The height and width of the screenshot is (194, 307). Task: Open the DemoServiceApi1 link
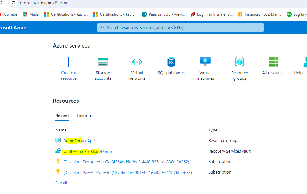79,141
